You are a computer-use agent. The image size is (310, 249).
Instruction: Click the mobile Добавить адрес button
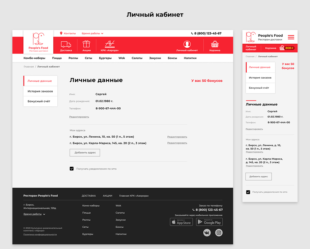point(259,176)
